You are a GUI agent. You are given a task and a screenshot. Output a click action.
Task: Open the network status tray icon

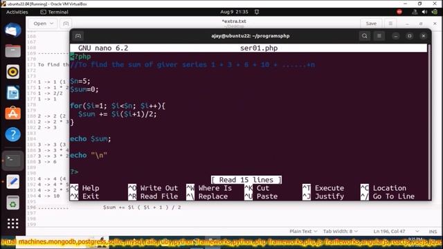click(415, 12)
